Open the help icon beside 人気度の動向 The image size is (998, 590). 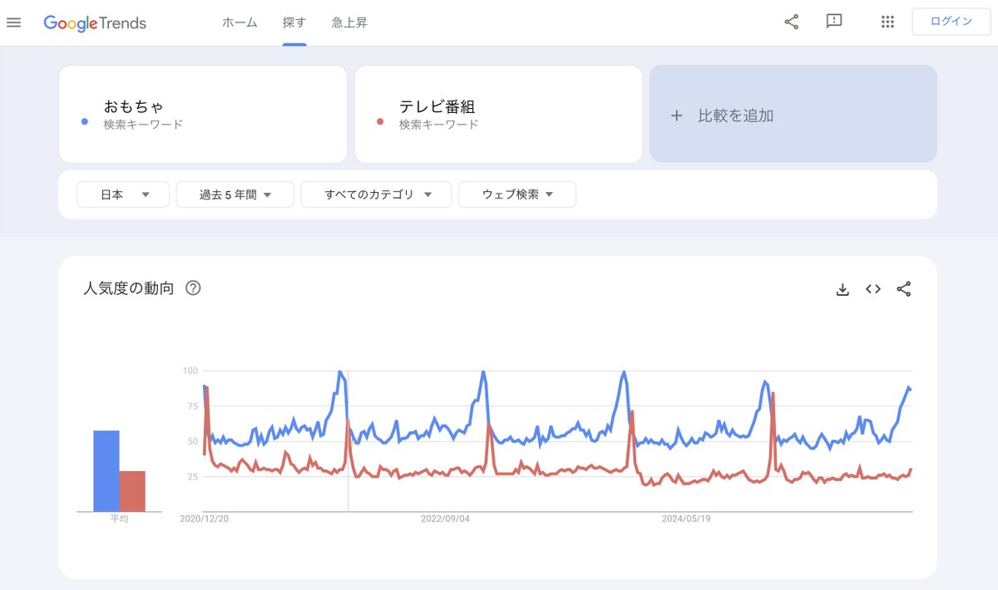click(193, 288)
